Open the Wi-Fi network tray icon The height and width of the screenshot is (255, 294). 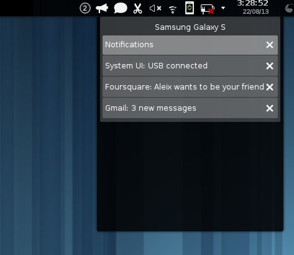(173, 9)
